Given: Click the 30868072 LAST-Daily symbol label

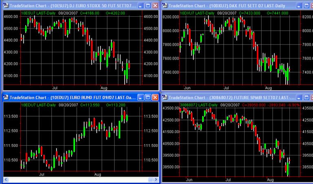Looking at the screenshot, I should [x=198, y=105].
